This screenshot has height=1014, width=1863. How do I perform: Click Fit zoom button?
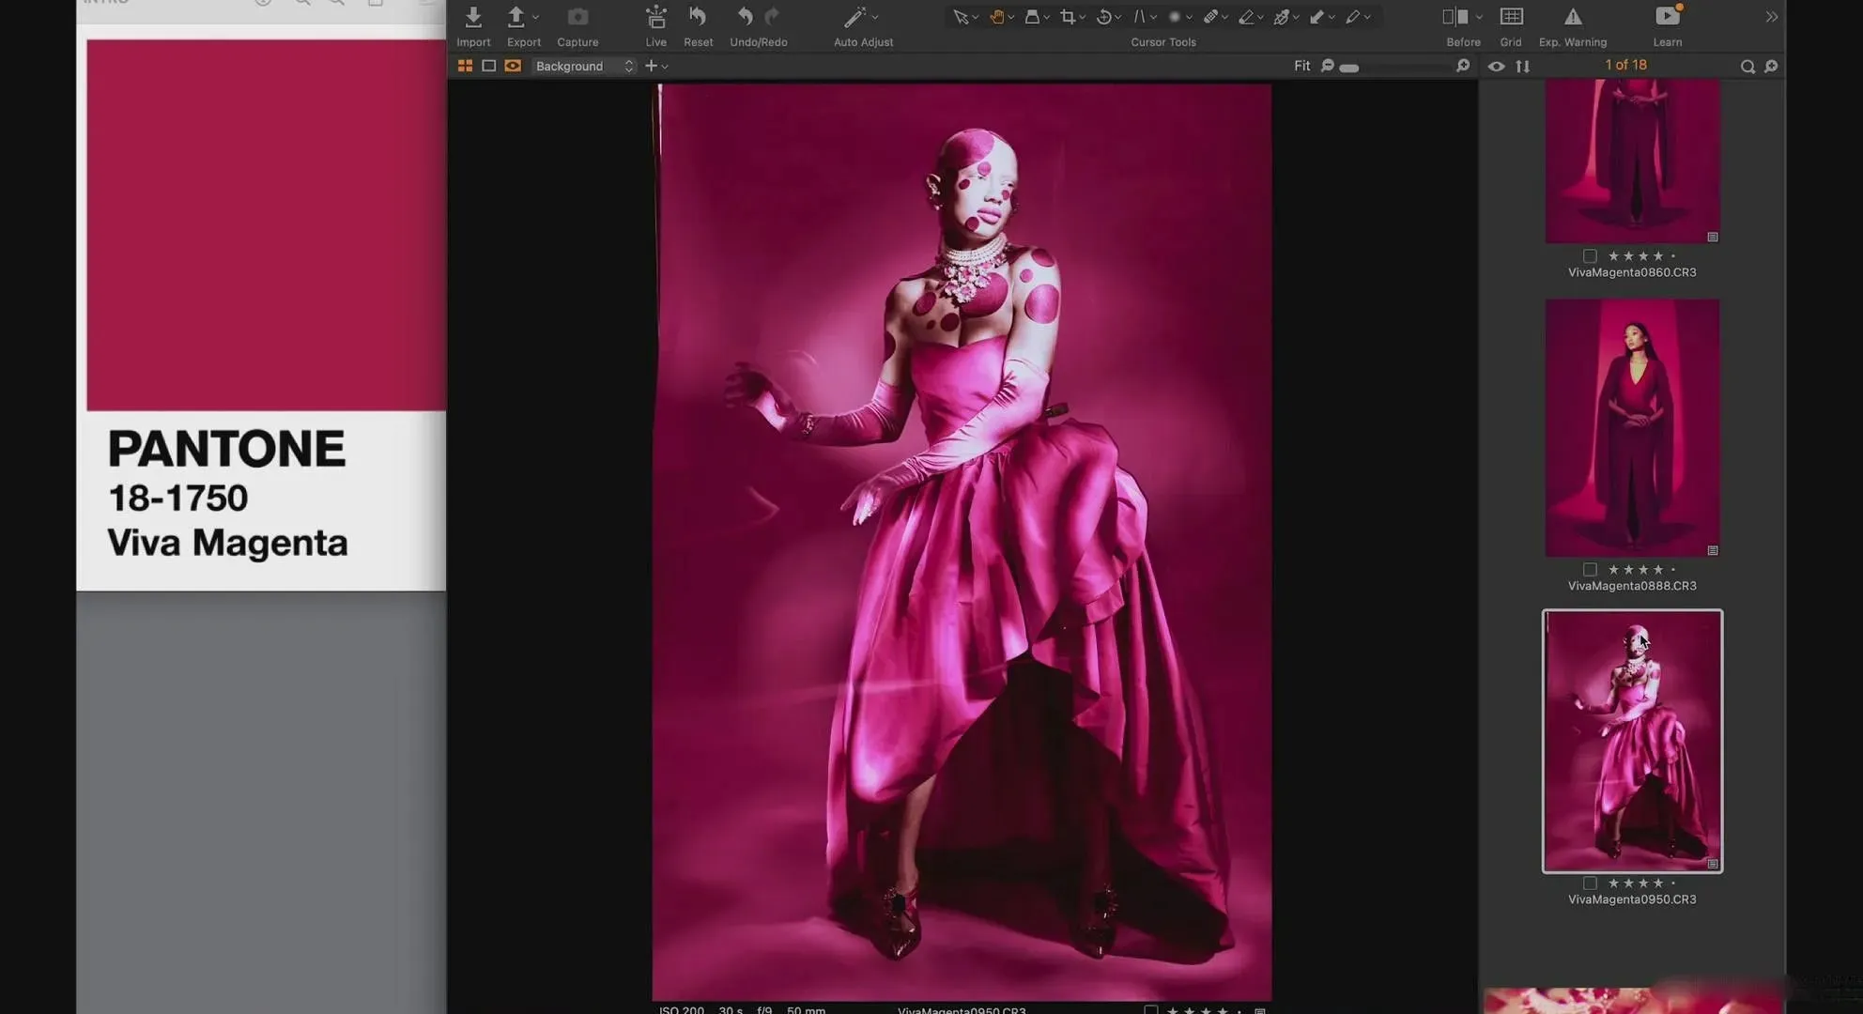tap(1301, 66)
